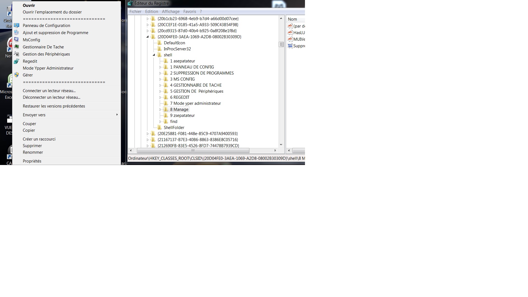Image resolution: width=528 pixels, height=297 pixels.
Task: Click the Gestion des Périphériques icon
Action: point(16,54)
